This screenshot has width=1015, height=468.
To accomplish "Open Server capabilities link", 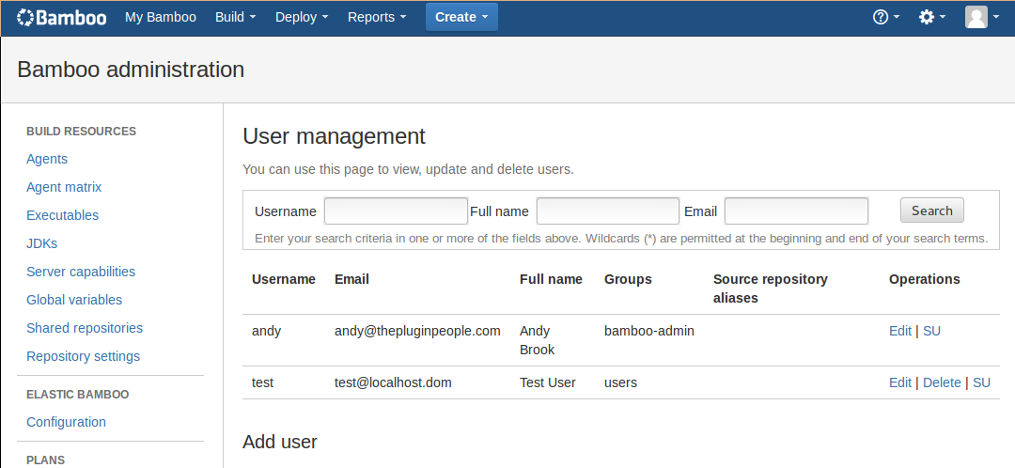I will (x=81, y=272).
